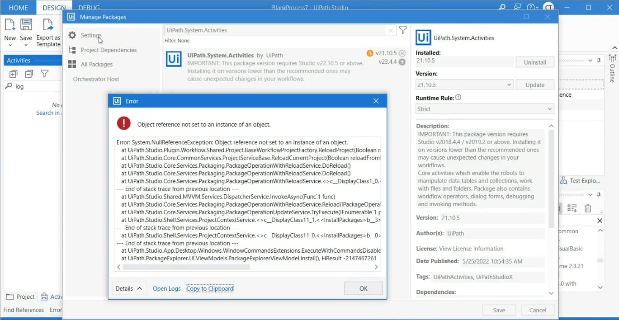Click search icon in Studio title bar
This screenshot has width=619, height=320.
(502, 7)
